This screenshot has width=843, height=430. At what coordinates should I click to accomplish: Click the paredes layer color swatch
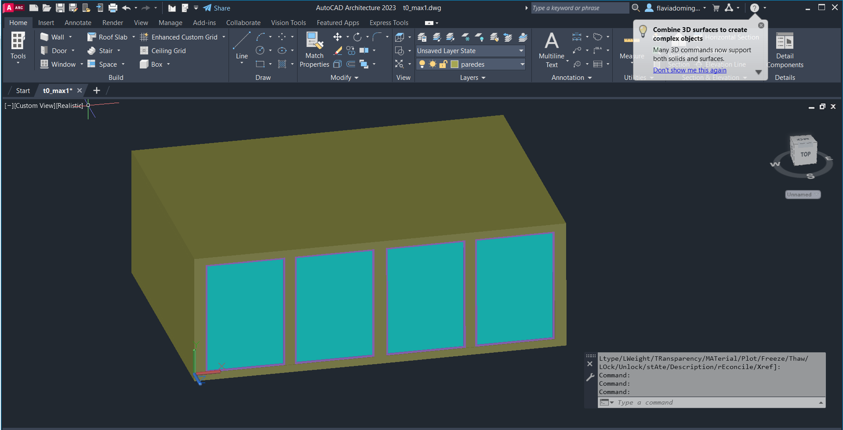point(454,64)
